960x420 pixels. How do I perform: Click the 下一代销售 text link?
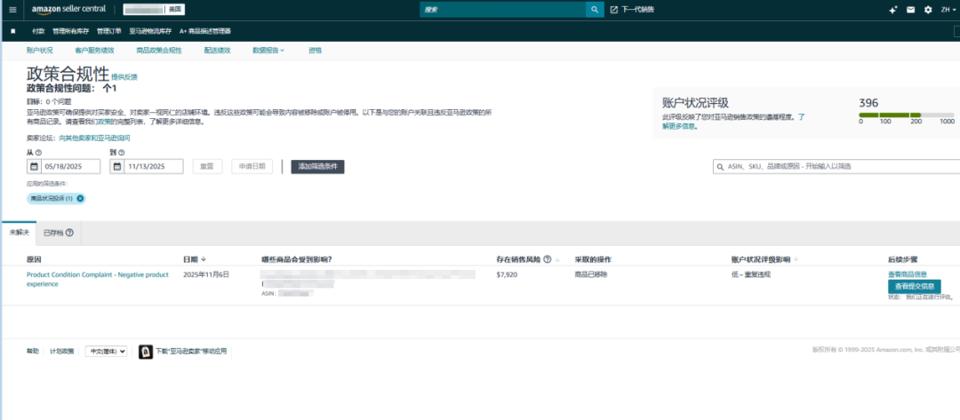(x=637, y=10)
